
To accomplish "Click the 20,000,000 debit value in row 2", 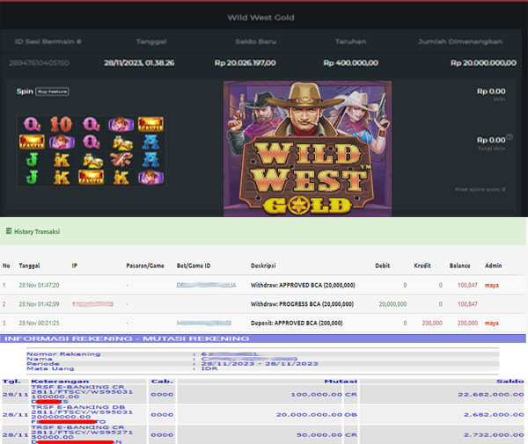I will point(392,304).
